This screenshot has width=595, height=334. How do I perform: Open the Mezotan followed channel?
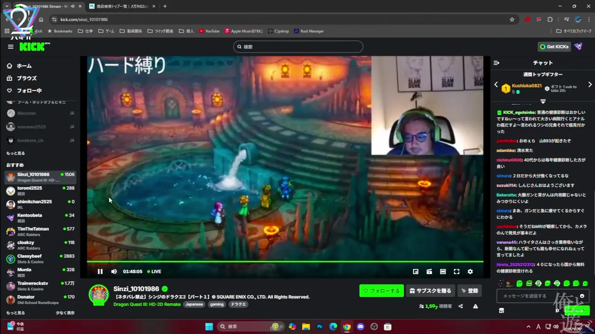pyautogui.click(x=40, y=113)
